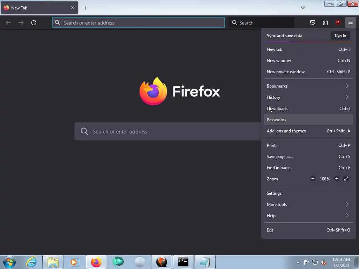The width and height of the screenshot is (359, 269).
Task: Open the Command Prompt taskbar icon
Action: (x=183, y=262)
